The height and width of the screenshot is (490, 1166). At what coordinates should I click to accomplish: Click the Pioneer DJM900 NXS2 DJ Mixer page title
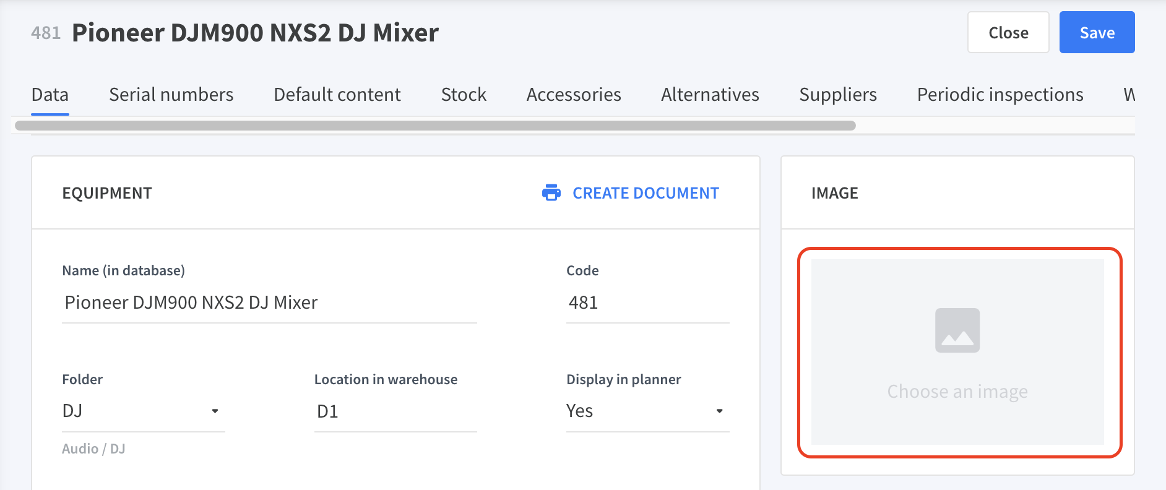click(255, 32)
